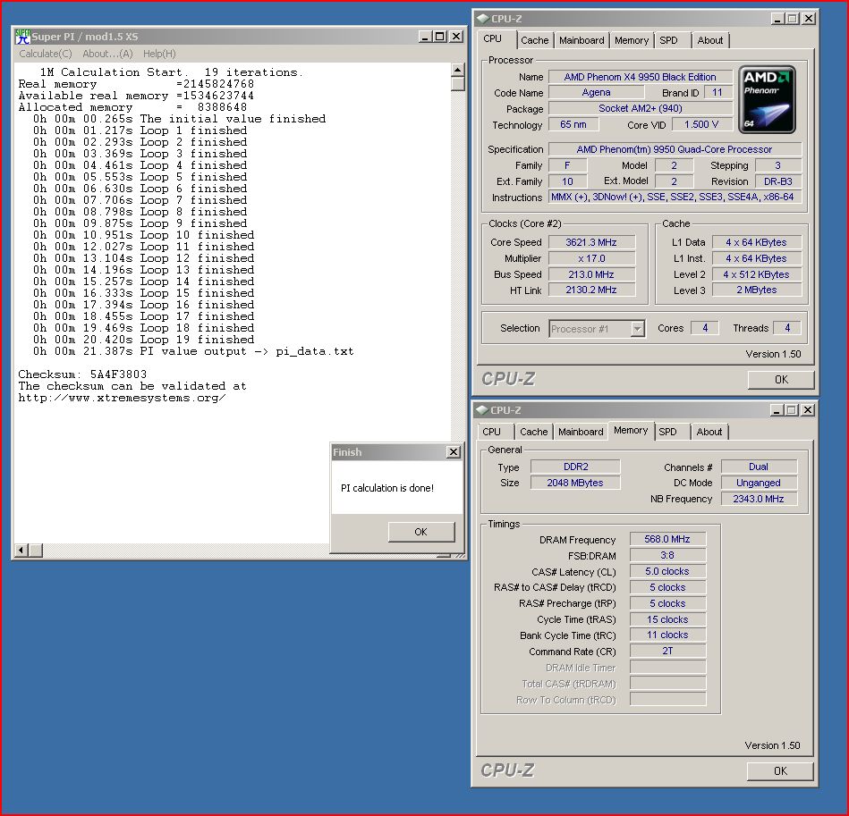849x816 pixels.
Task: Click the FSB:DRAM value 3:8
Action: coord(667,555)
